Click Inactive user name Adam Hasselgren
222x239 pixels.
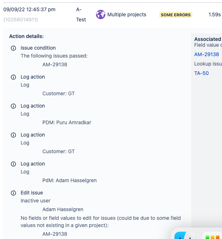coord(63,209)
